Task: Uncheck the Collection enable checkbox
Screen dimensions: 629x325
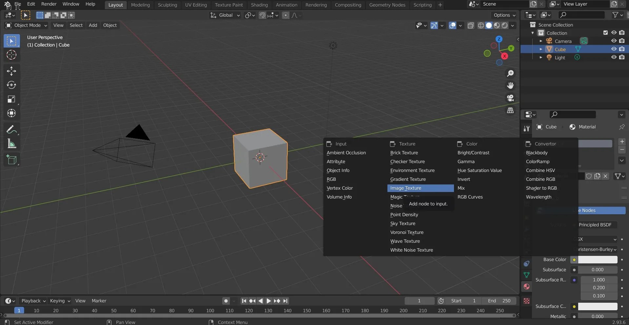Action: point(605,32)
